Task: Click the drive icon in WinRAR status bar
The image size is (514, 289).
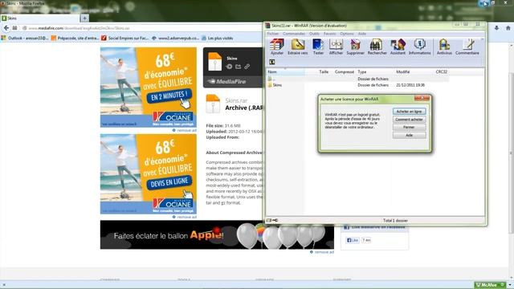Action: (x=269, y=220)
